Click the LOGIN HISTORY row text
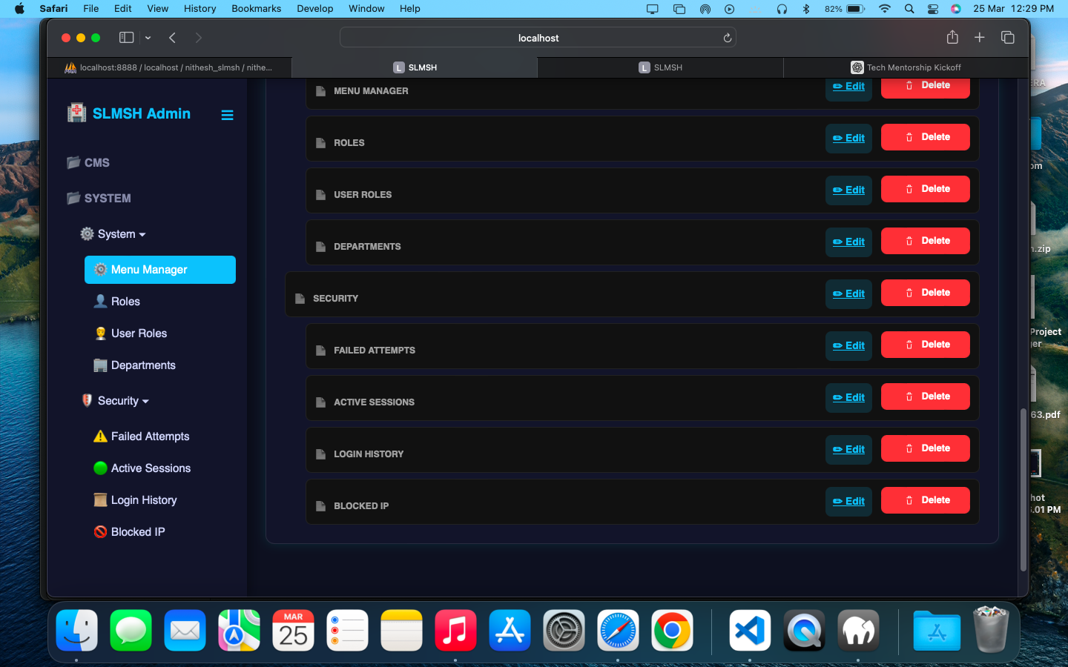 click(369, 454)
